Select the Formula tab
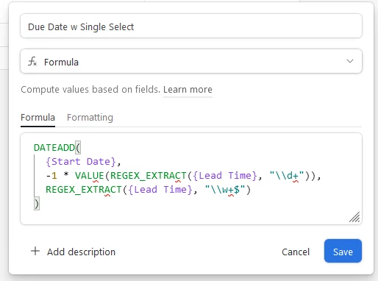 (38, 118)
